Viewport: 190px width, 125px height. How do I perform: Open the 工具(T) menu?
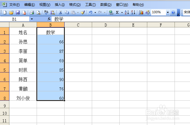pos(90,5)
